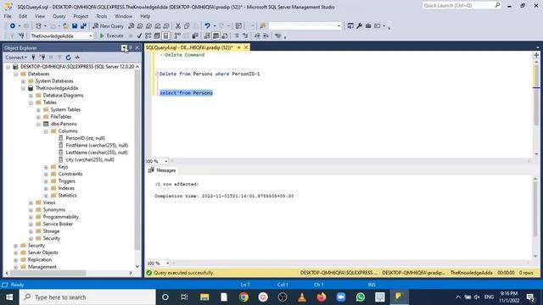Click the Cut scissors icon
This screenshot has height=305, width=543.
[177, 26]
